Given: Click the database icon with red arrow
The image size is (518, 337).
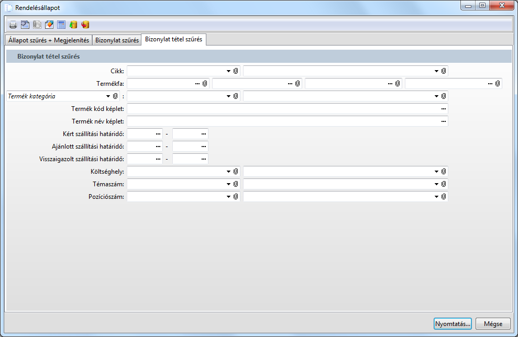Looking at the screenshot, I should pos(85,25).
